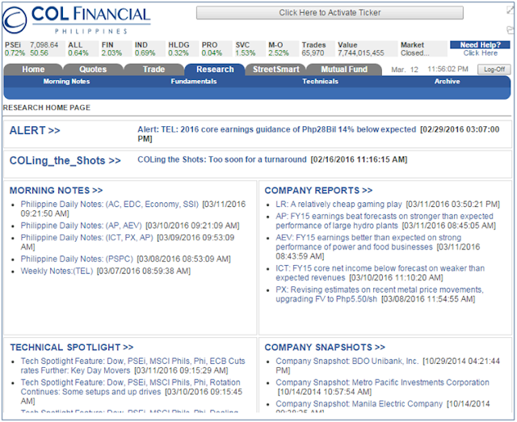Switch to the Trade tab
The height and width of the screenshot is (422, 517).
pyautogui.click(x=153, y=70)
